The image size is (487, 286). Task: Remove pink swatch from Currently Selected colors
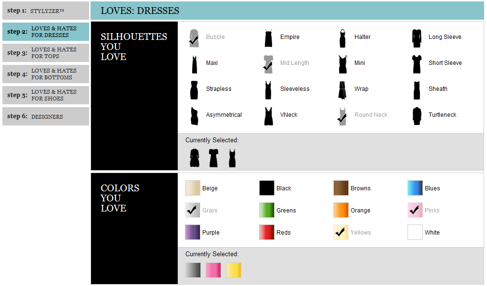coord(213,270)
